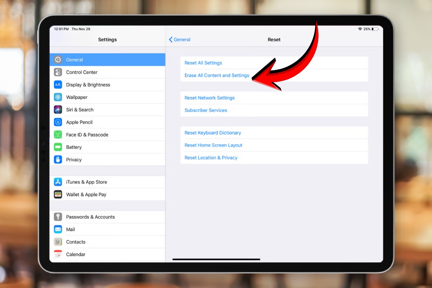Tap Reset All Settings

point(203,63)
